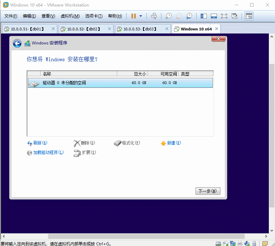
Task: Click the 下一步(N) button
Action: pyautogui.click(x=208, y=191)
